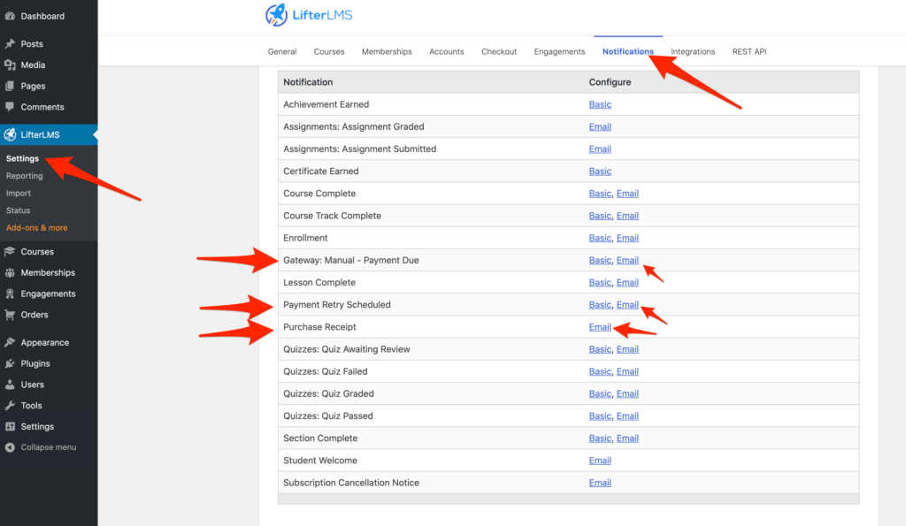Open Email settings for Quiz Failed
The image size is (906, 526).
click(x=627, y=371)
